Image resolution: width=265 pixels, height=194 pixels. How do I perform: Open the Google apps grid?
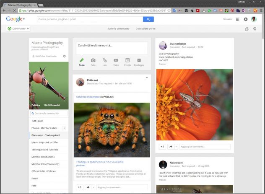click(x=238, y=19)
